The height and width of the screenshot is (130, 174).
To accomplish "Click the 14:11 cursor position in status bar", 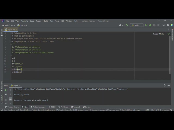I will click(147, 110).
